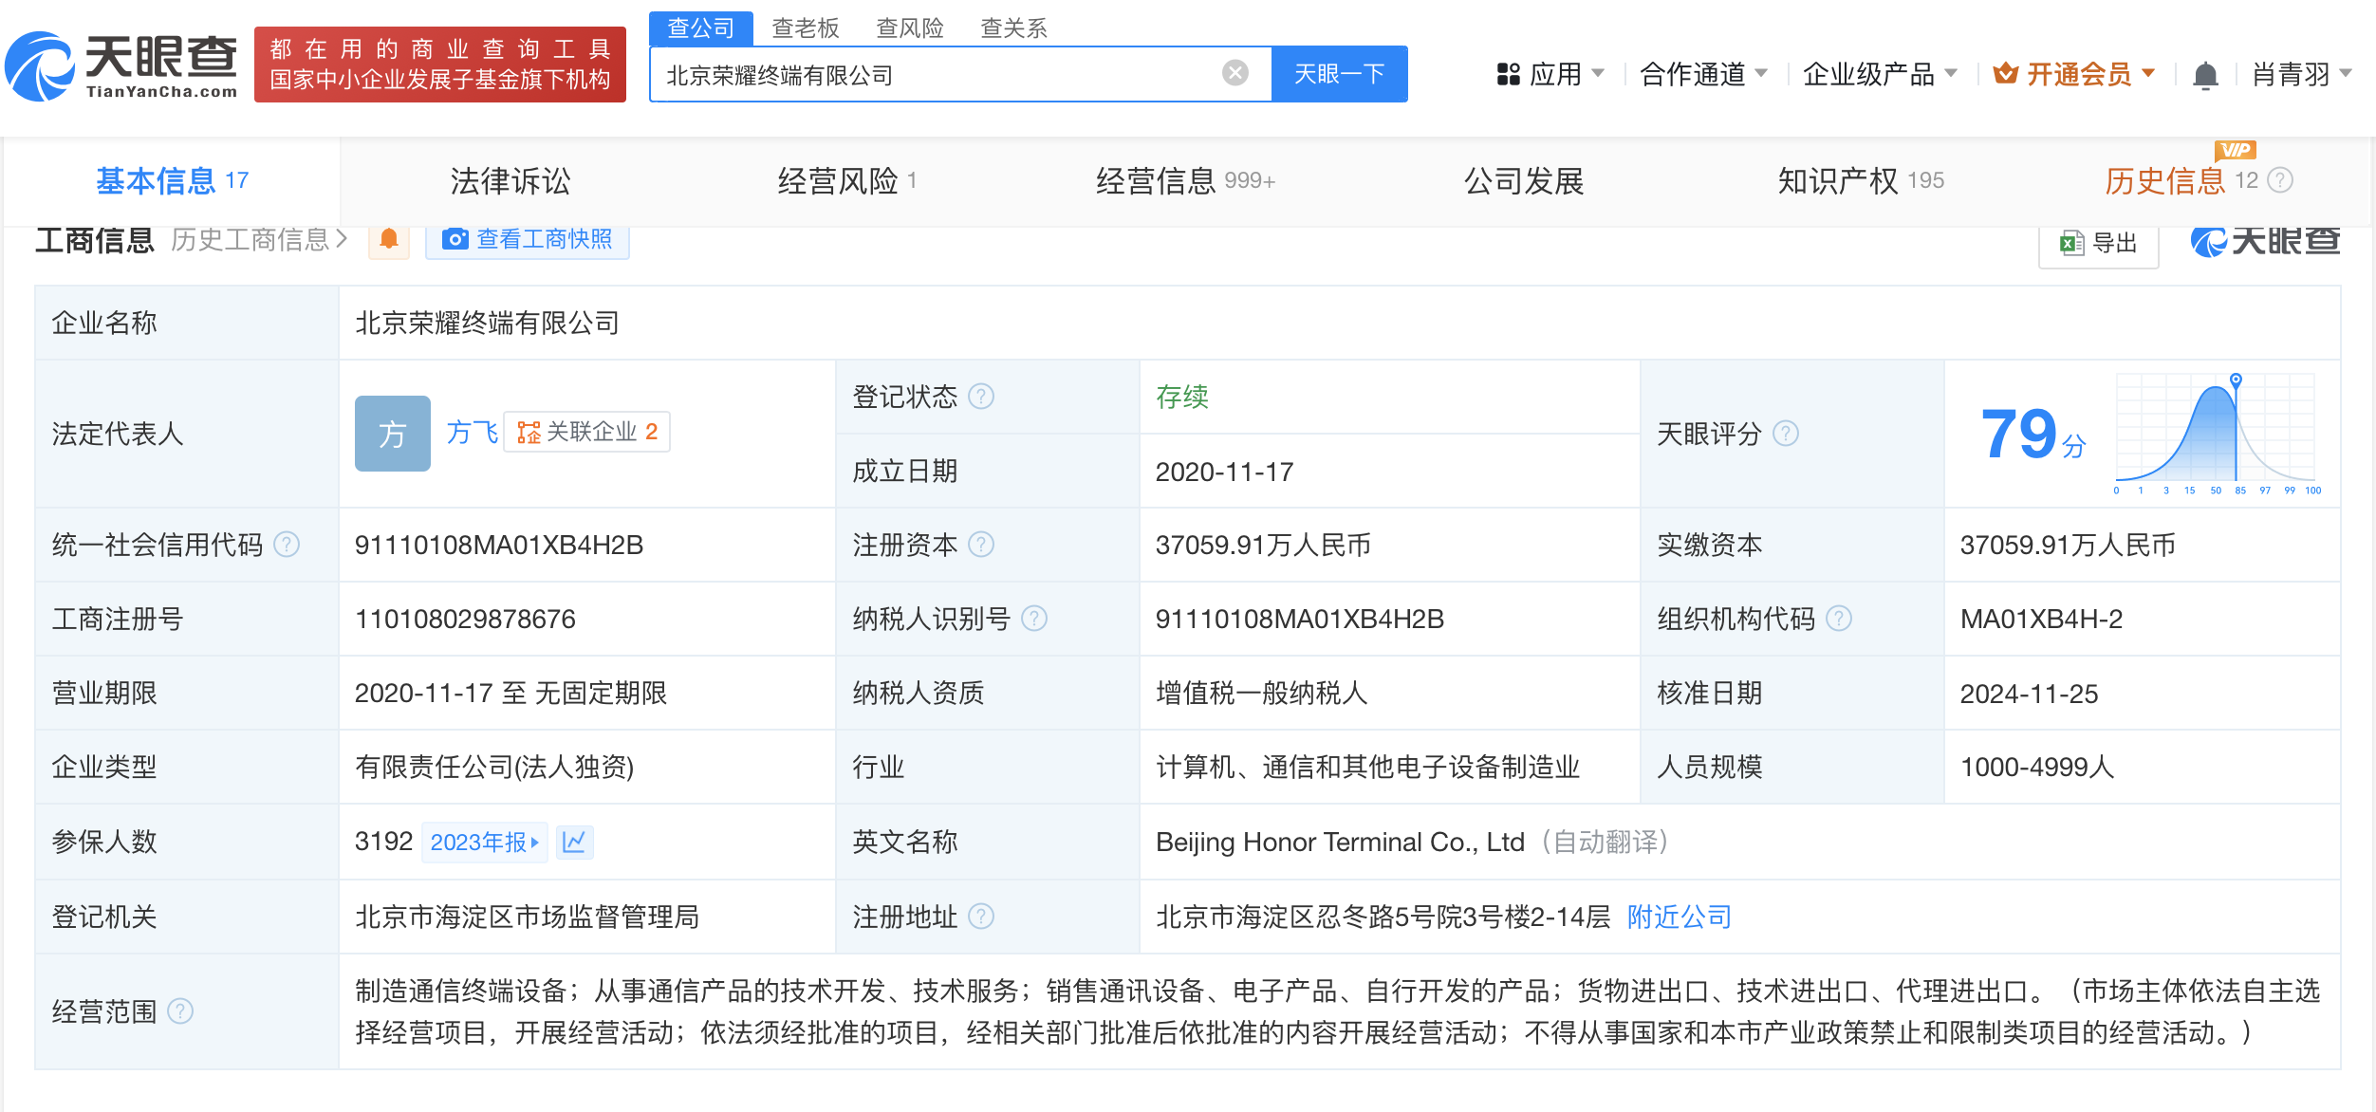Select the 查风险 search tab

(x=910, y=28)
